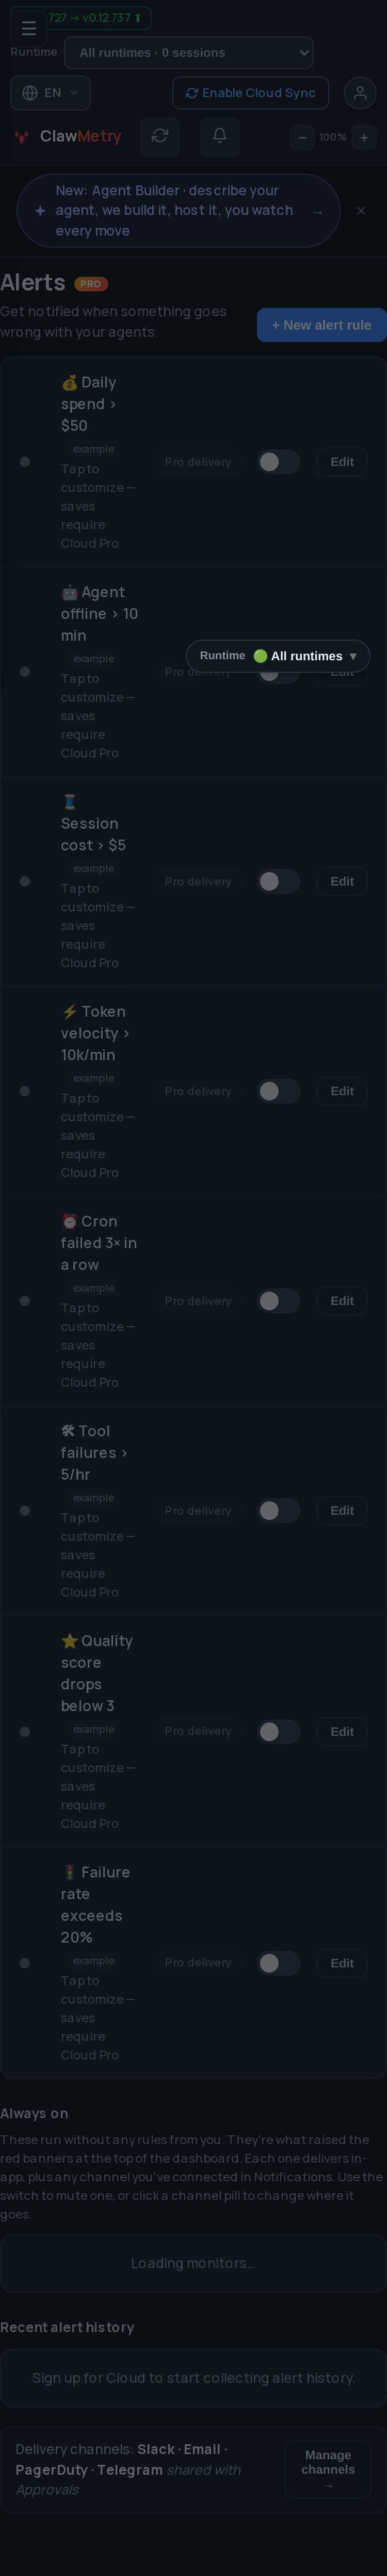This screenshot has height=2576, width=387.
Task: Click Enable Cloud Sync
Action: (250, 93)
